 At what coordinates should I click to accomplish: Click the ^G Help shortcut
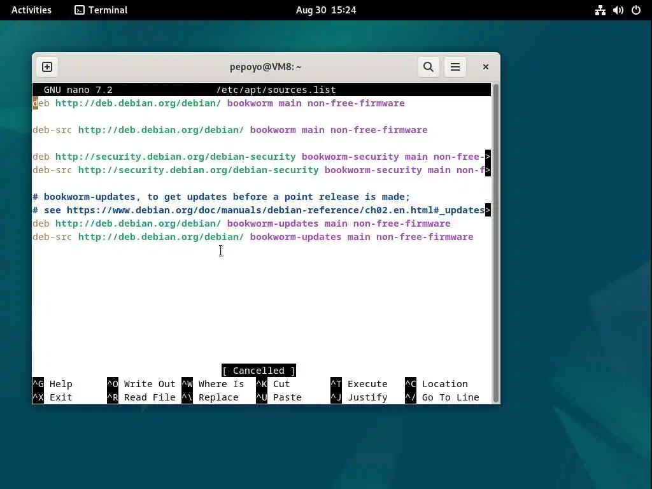[x=52, y=384]
